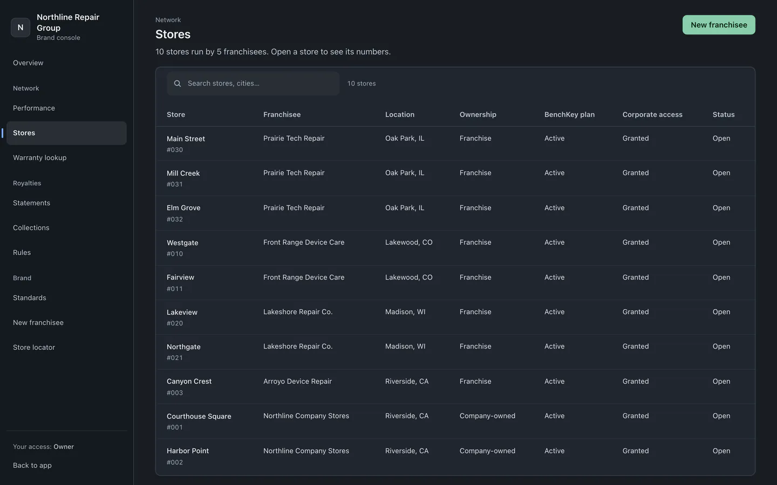The height and width of the screenshot is (485, 777).
Task: Open the Lakeview store
Action: [455, 317]
